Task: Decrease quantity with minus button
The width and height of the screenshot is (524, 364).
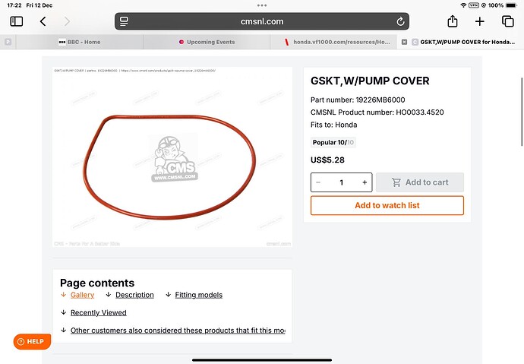Action: coord(318,182)
